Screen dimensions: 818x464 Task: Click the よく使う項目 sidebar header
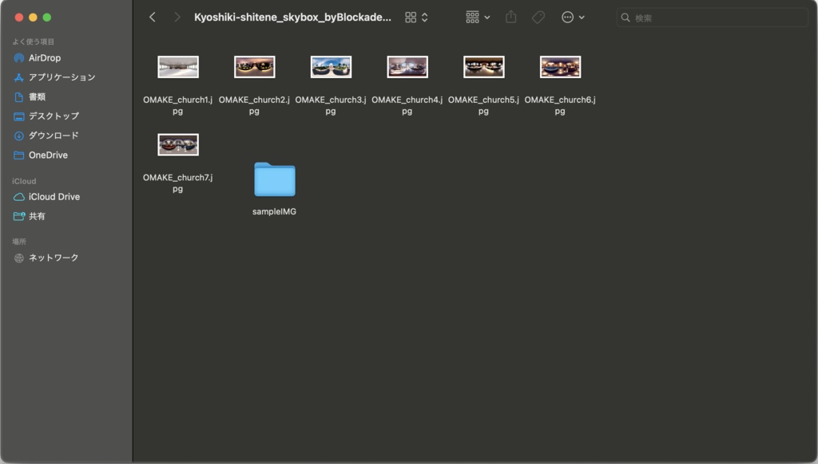34,41
